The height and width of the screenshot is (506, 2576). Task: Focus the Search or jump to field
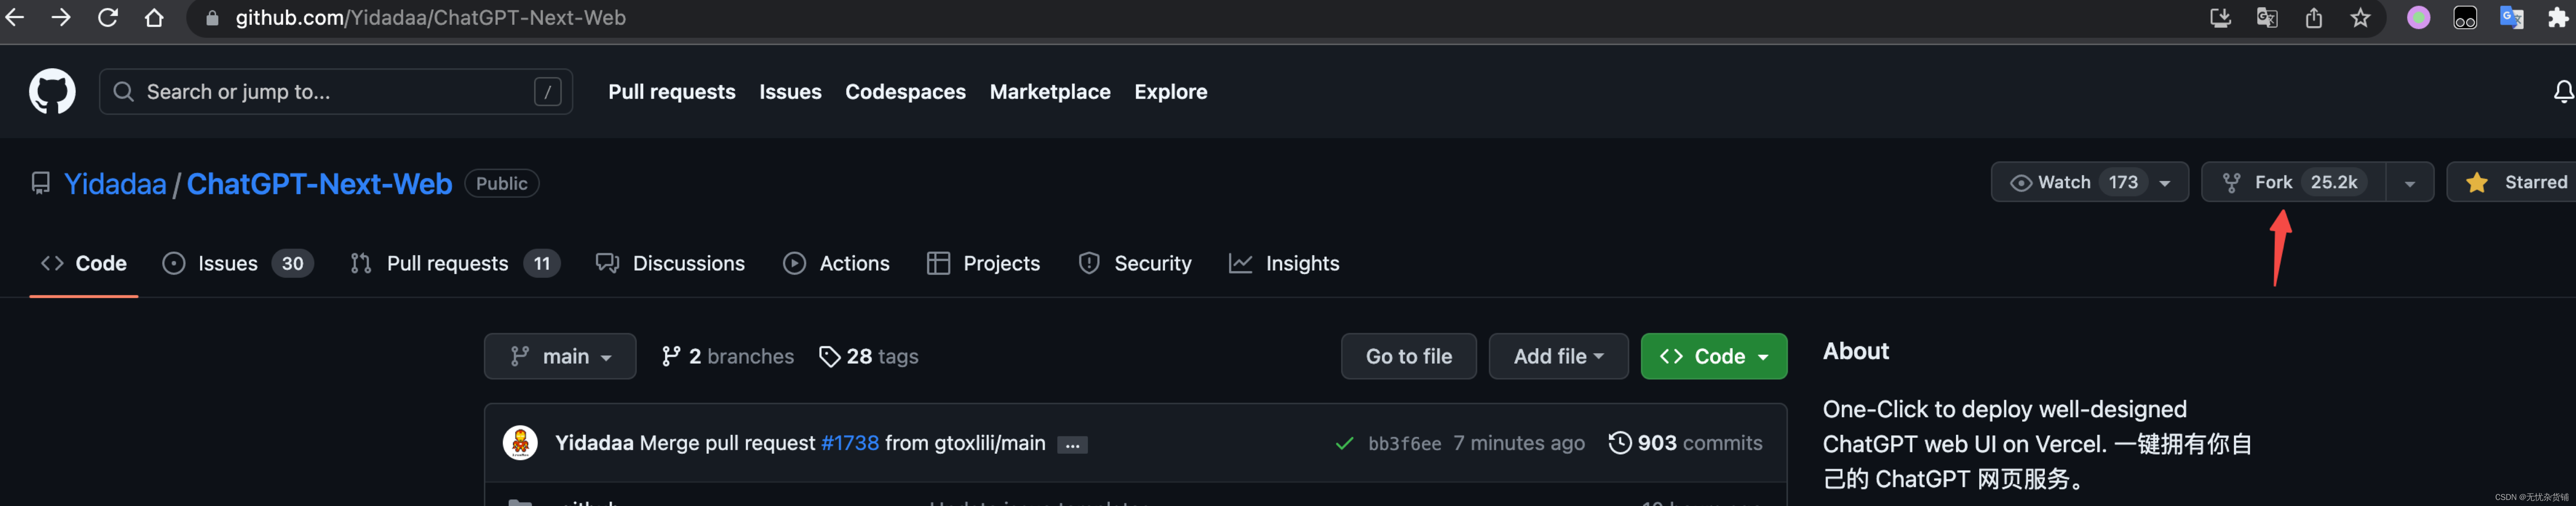pos(336,92)
